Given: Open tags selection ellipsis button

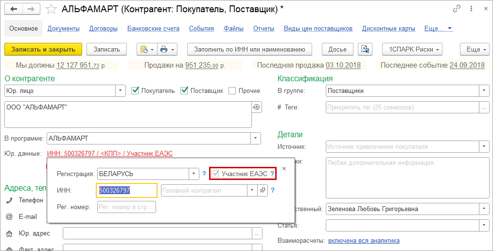Looking at the screenshot, I should coord(484,107).
